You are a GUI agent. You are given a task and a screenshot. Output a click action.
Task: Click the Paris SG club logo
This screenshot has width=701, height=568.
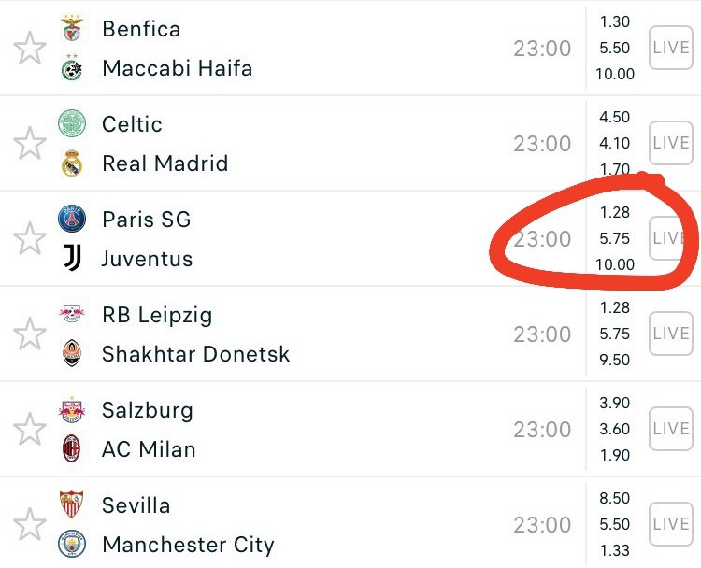tap(72, 219)
